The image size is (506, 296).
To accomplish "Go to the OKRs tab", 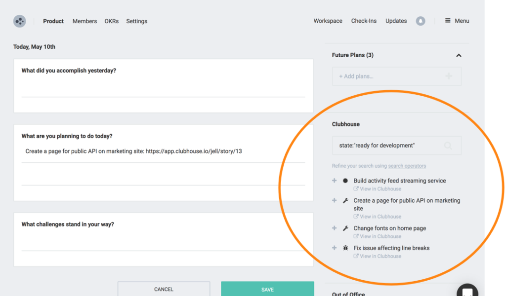I will 111,21.
